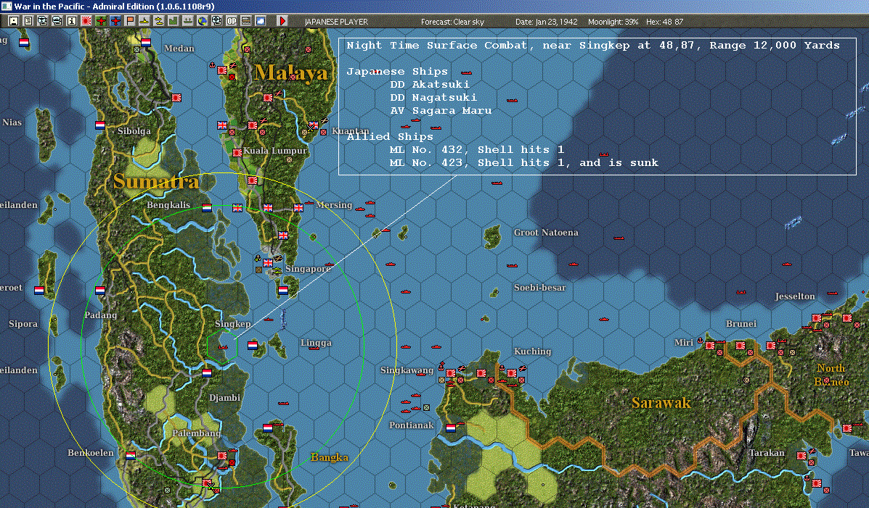Click the Brunei map label
Viewport: 869px width, 508px height.
click(741, 324)
